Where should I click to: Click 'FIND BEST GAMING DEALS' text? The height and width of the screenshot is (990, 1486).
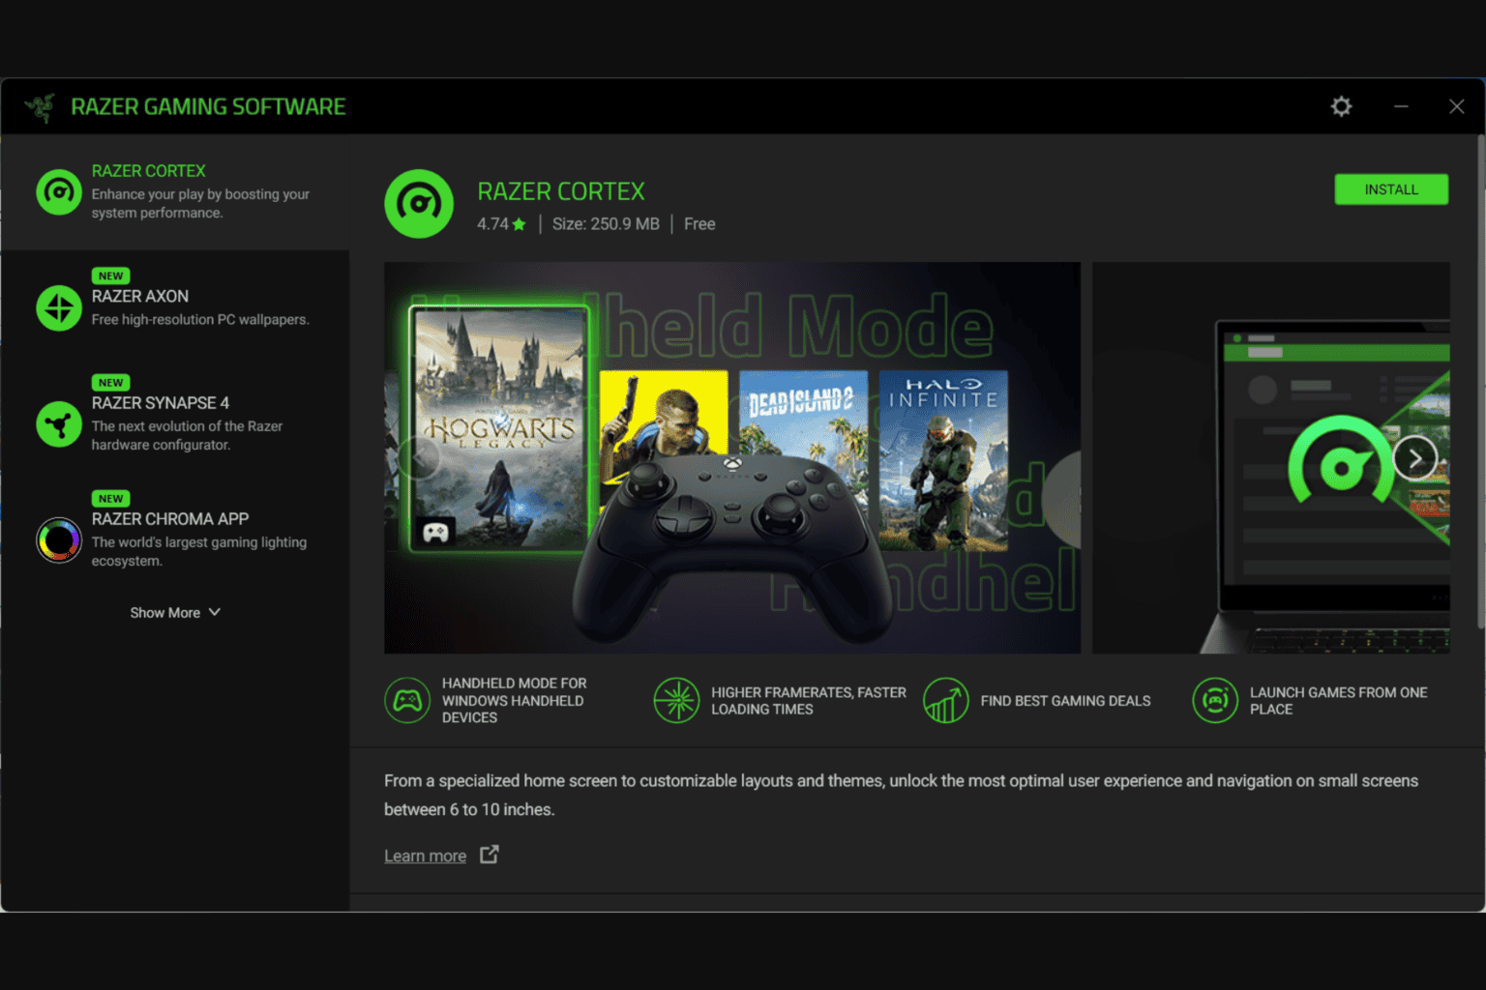[1065, 701]
